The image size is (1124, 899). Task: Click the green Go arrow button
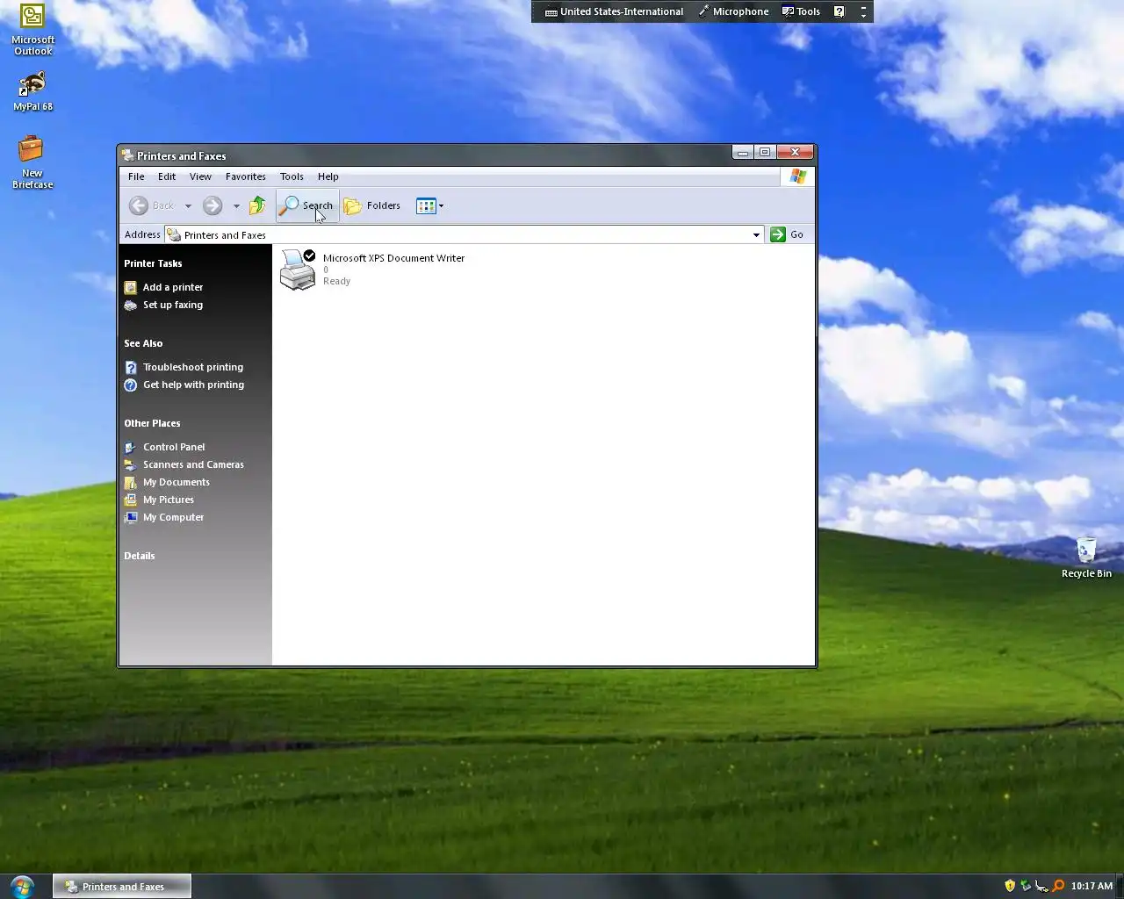pos(777,234)
